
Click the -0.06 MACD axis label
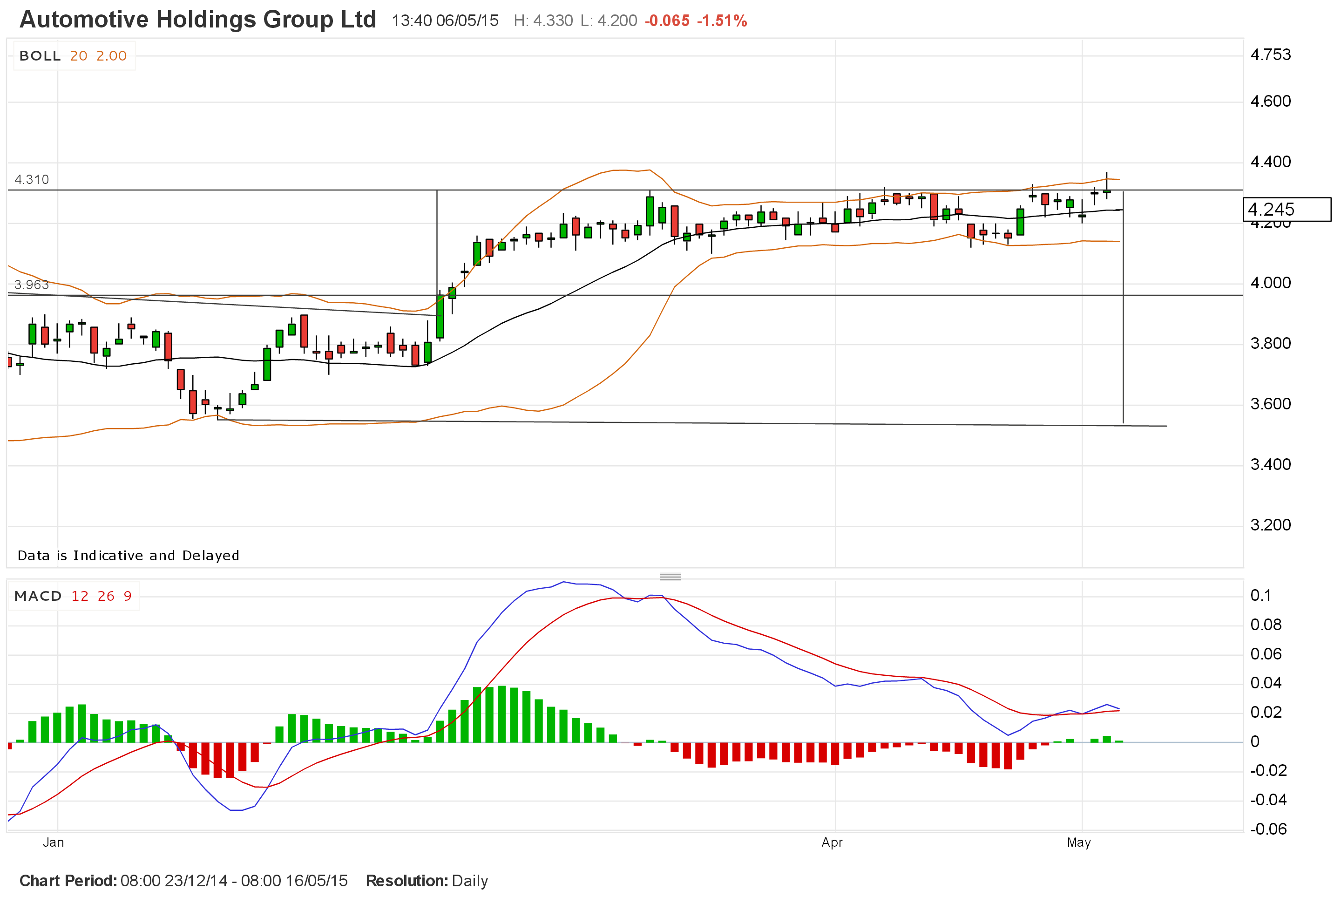click(1268, 829)
